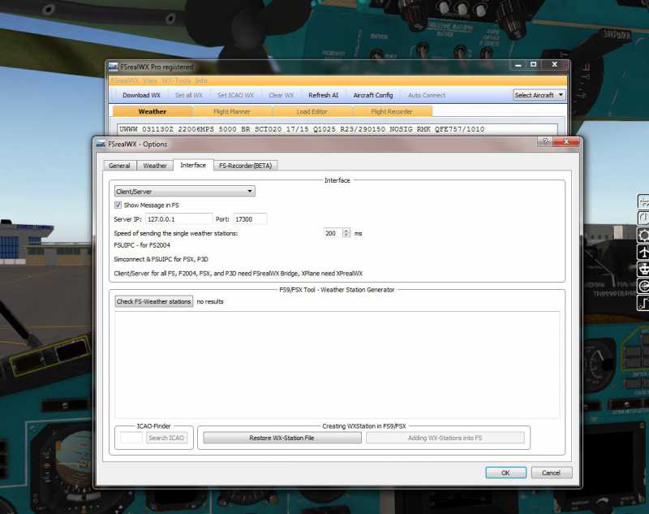Image resolution: width=649 pixels, height=514 pixels.
Task: Click the Search ICAO button
Action: (x=166, y=438)
